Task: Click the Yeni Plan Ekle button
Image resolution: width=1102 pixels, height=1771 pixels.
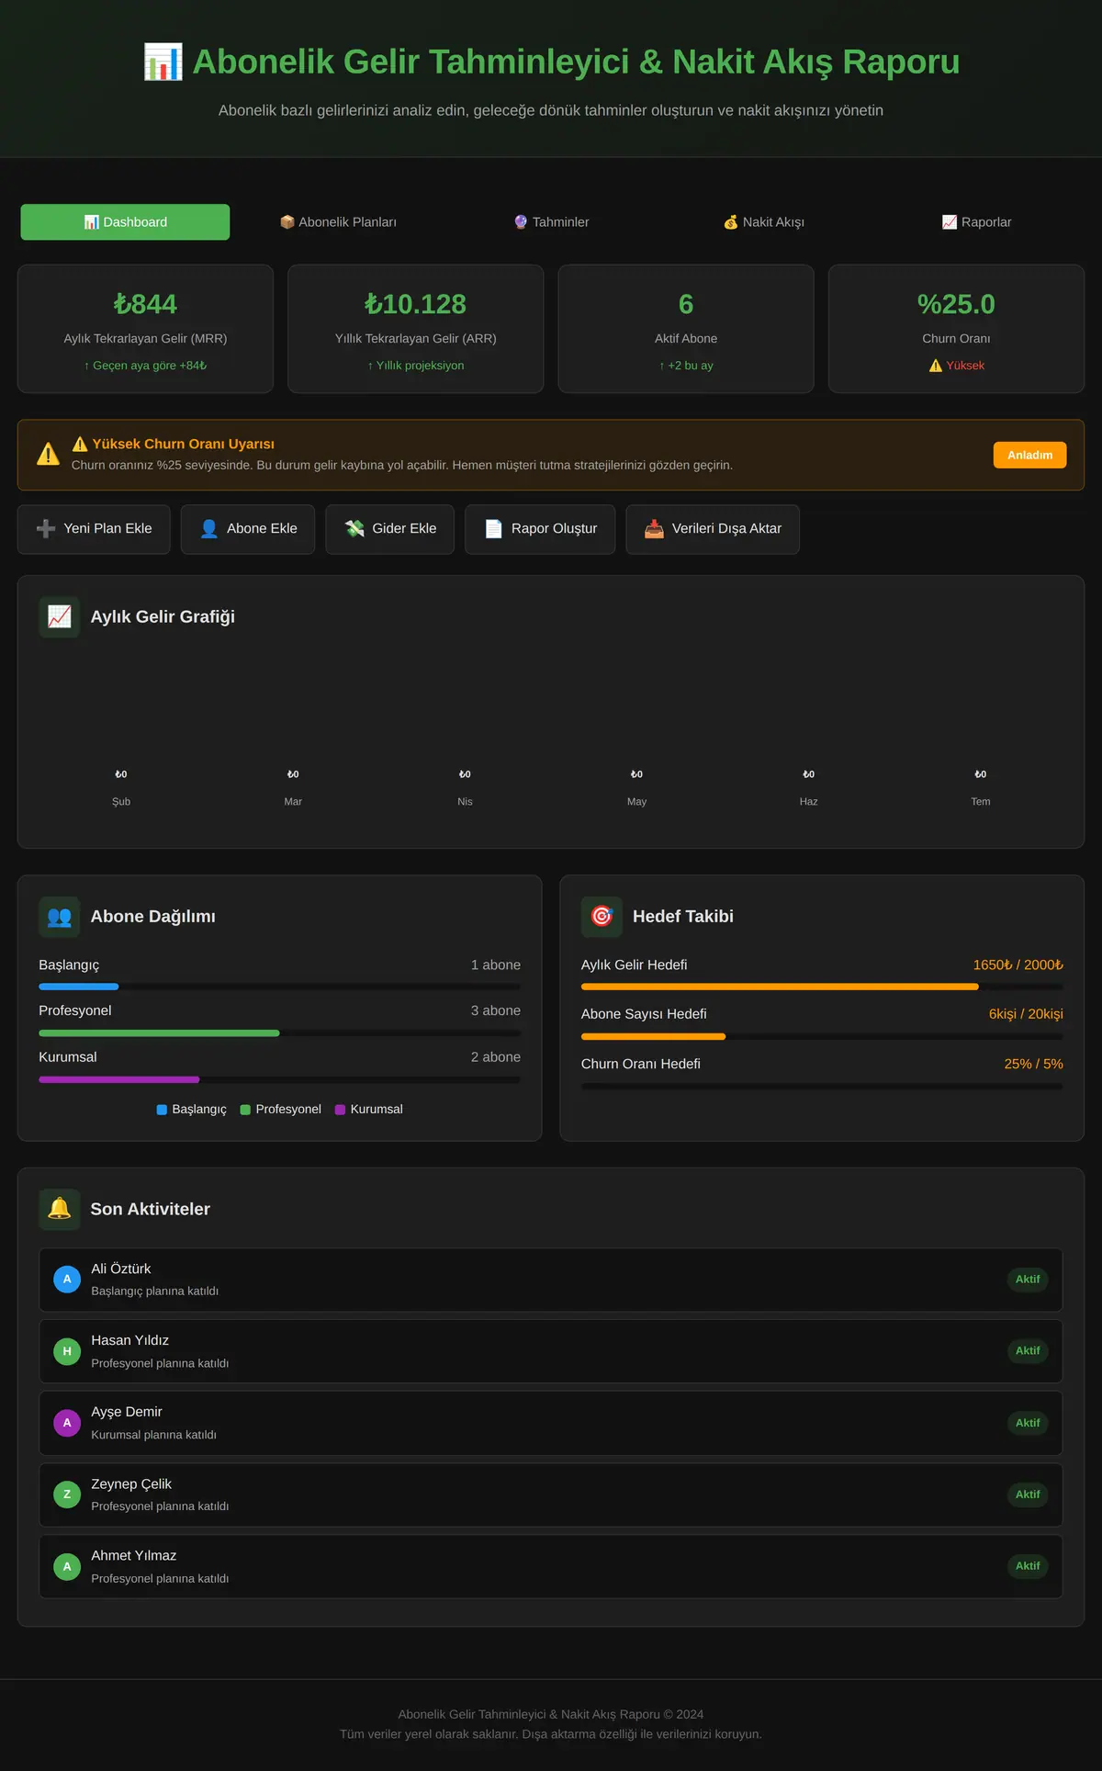Action: point(94,529)
